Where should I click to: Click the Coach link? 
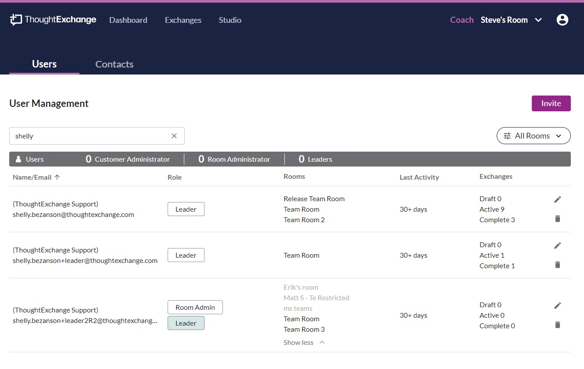tap(462, 20)
